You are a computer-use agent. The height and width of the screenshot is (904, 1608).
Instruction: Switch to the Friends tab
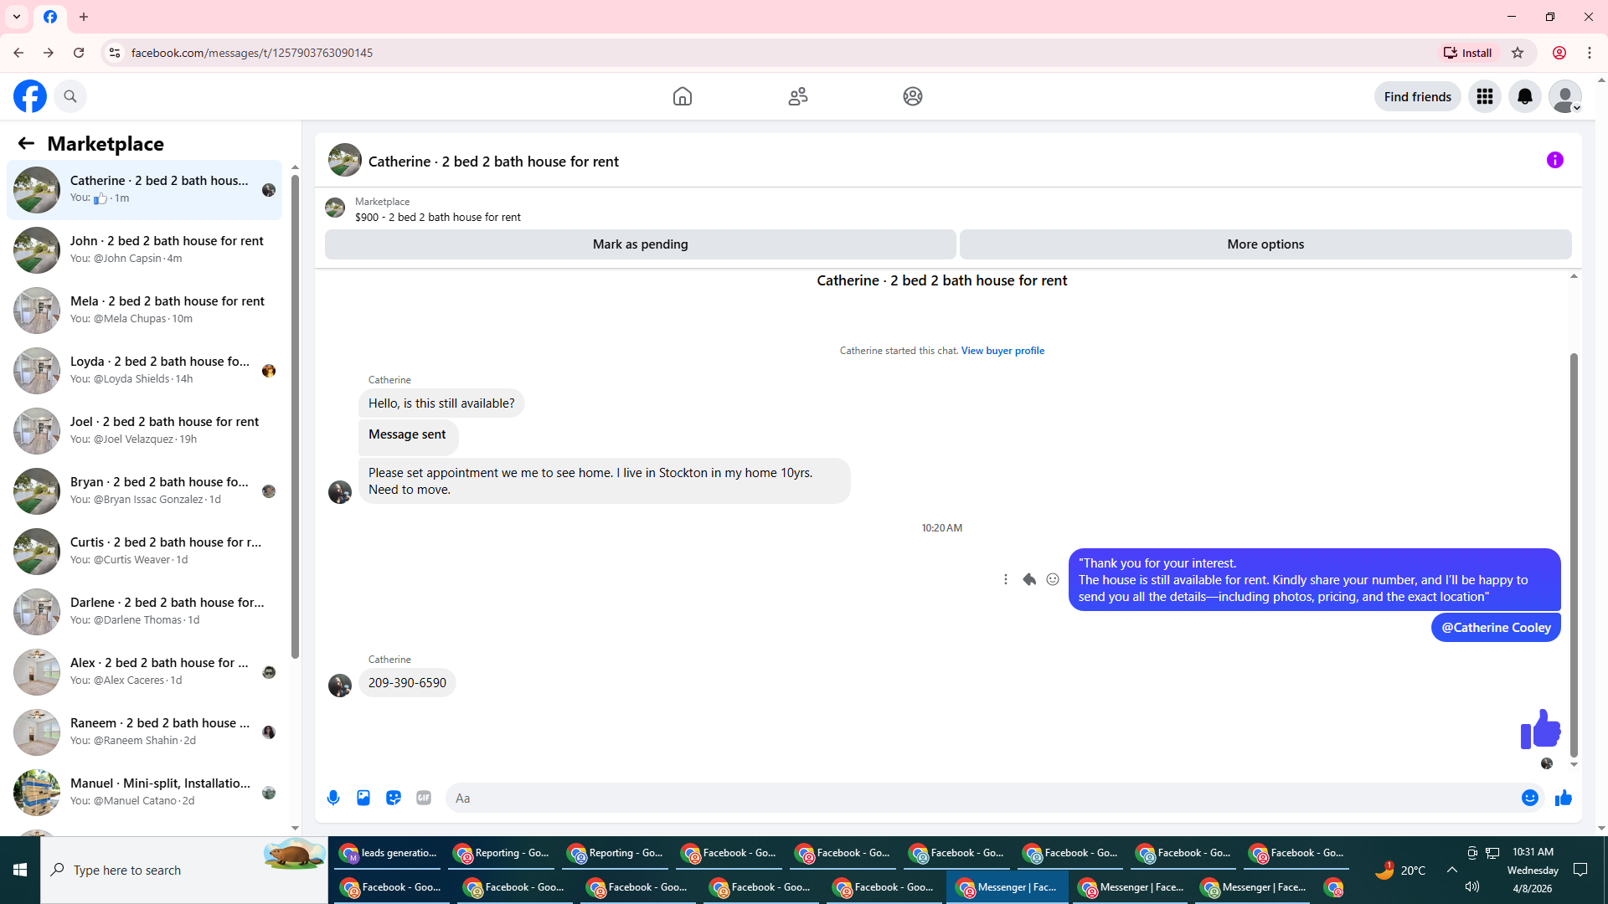pos(797,96)
